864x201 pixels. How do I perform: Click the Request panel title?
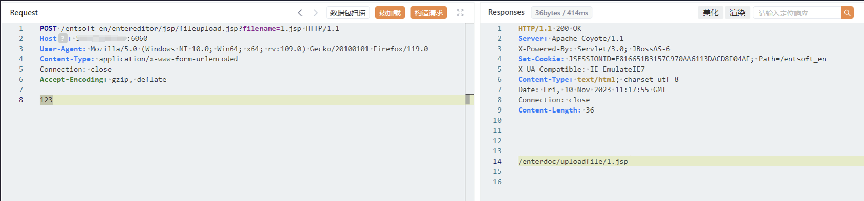tap(24, 13)
